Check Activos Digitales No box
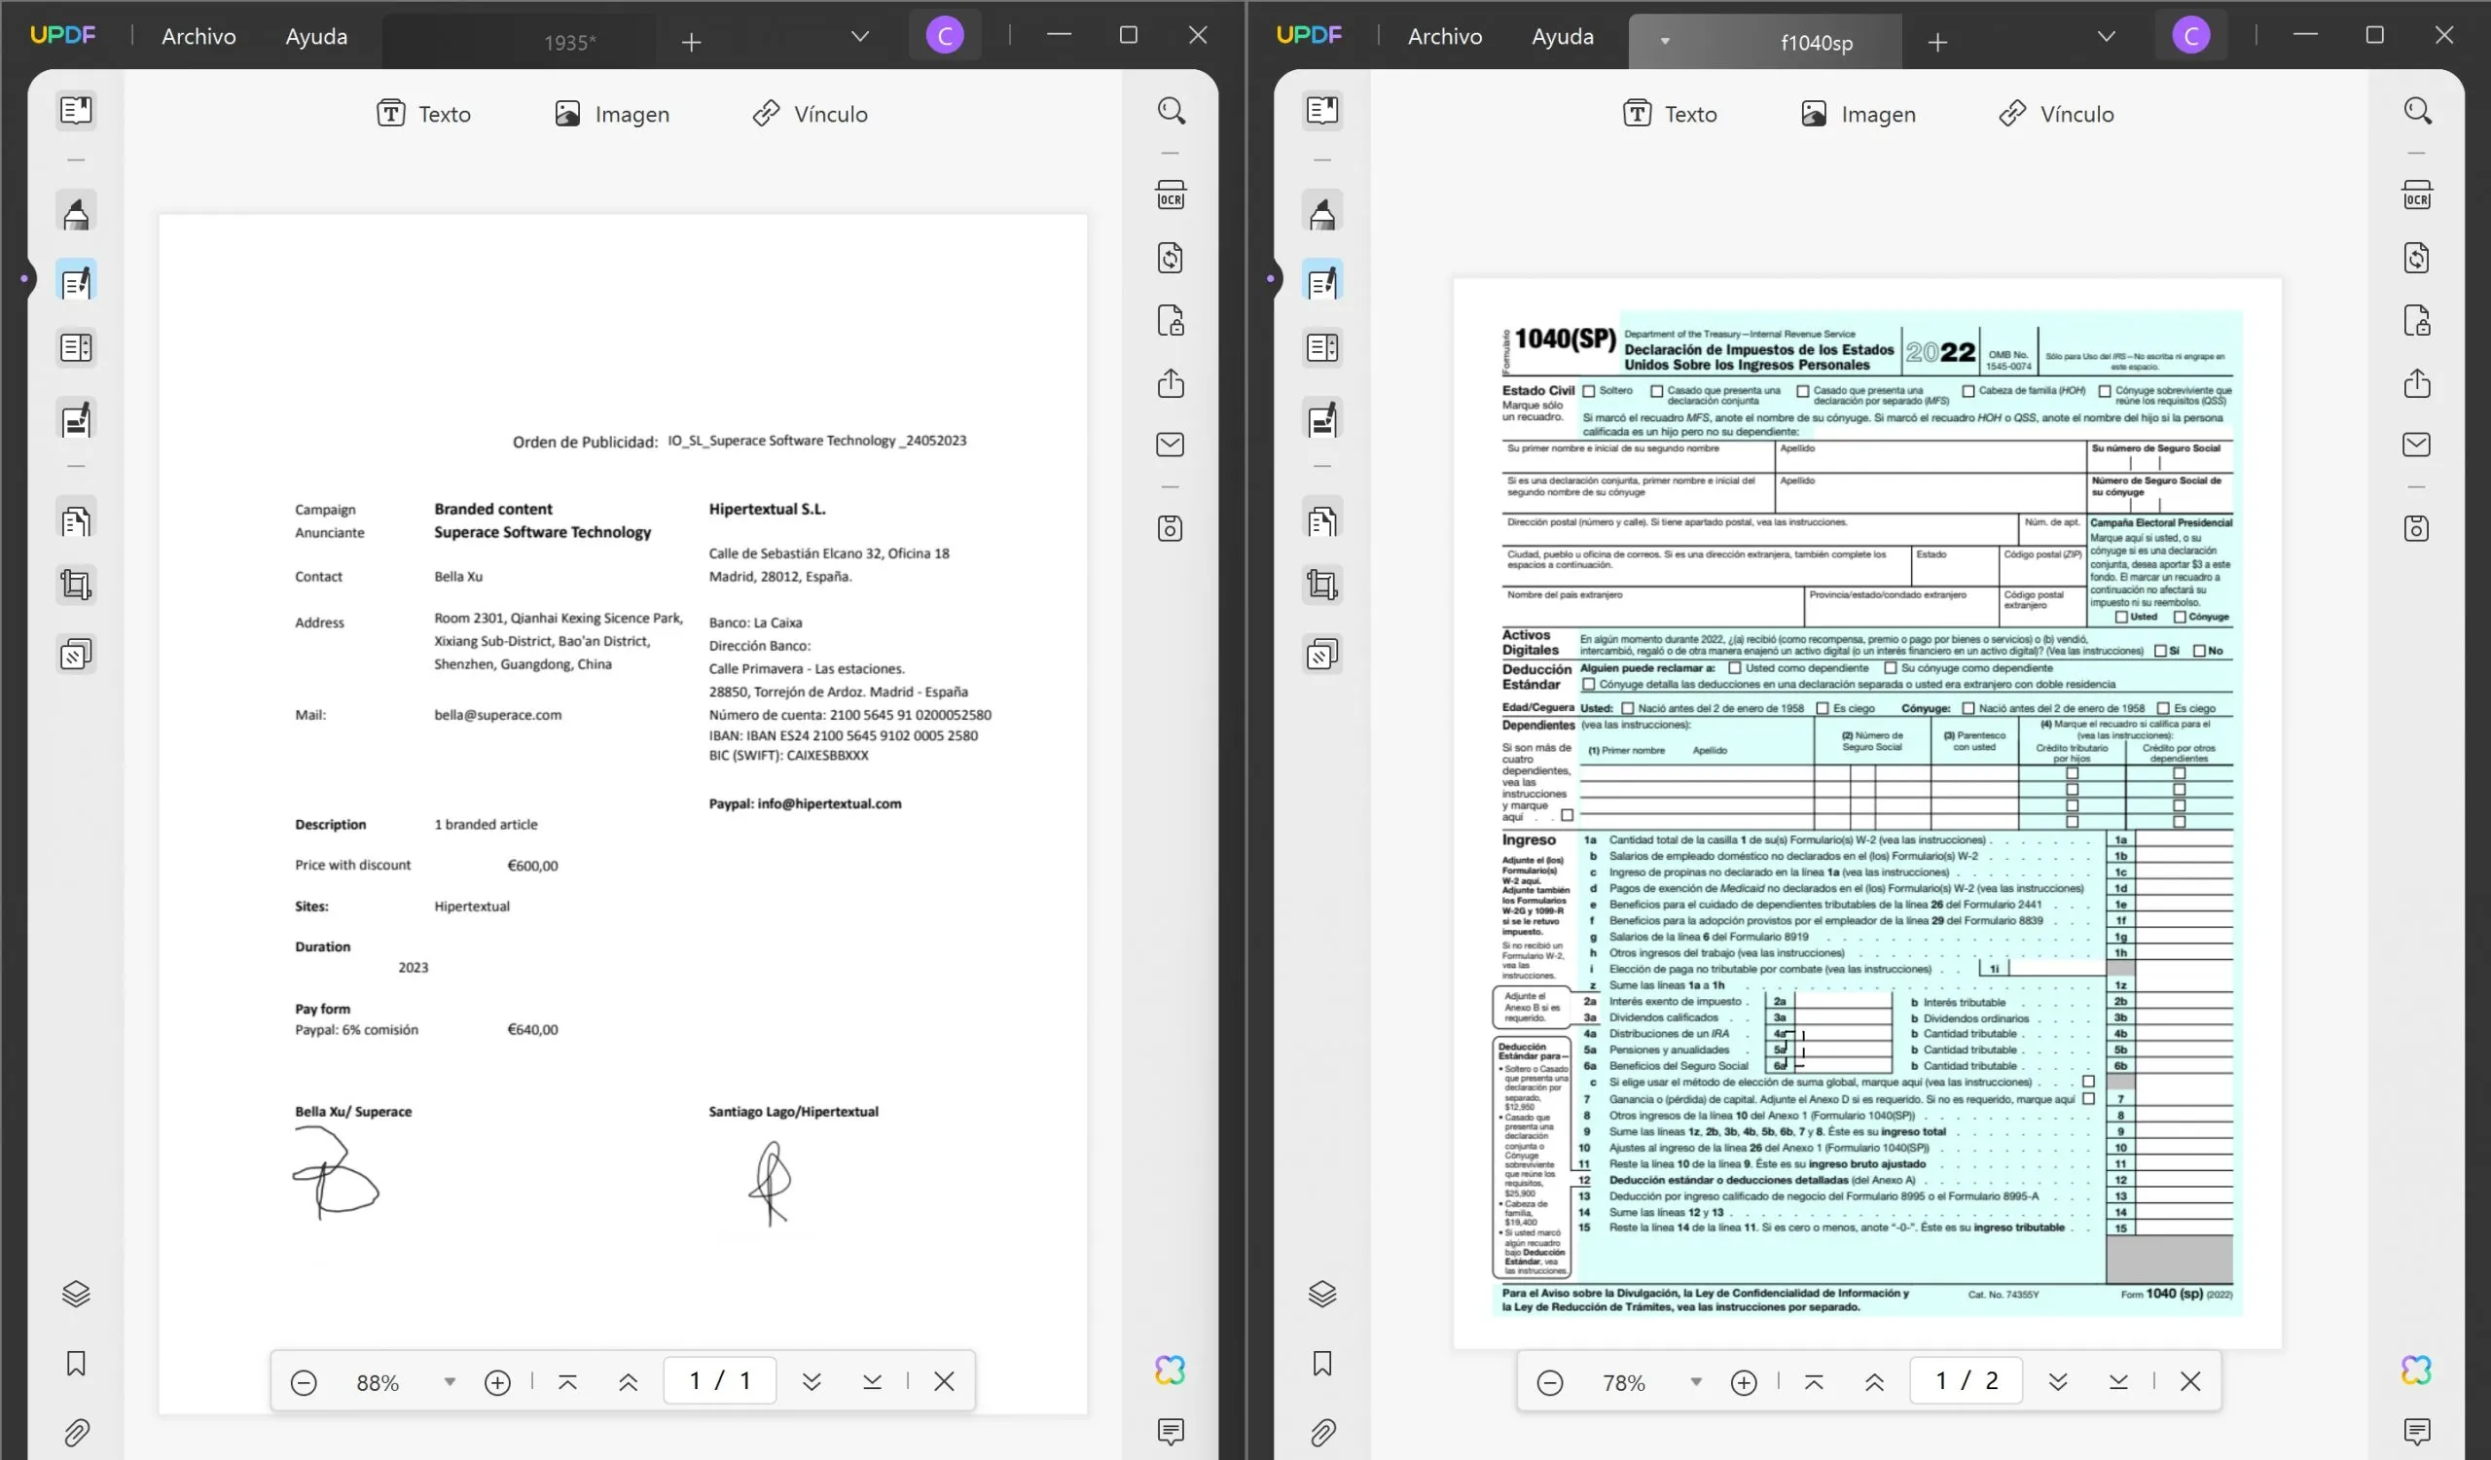Viewport: 2491px width, 1460px height. pos(2199,651)
